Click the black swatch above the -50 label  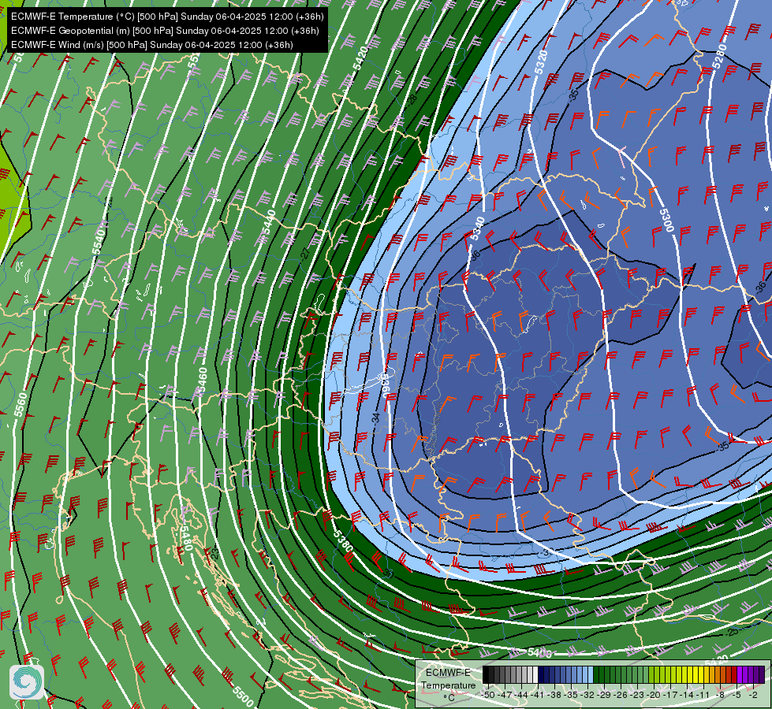click(x=486, y=674)
